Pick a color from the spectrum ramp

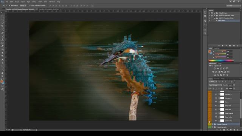pos(221,60)
